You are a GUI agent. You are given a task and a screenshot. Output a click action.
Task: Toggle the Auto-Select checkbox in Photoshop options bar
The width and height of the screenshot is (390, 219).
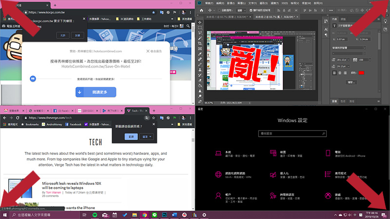219,10
